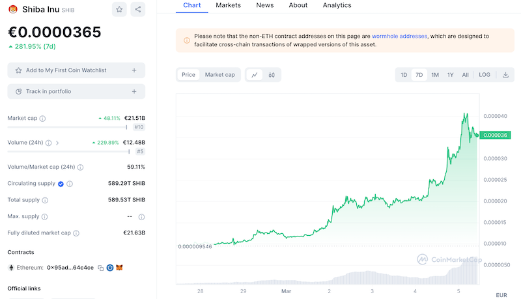Select the 7D time range
The height and width of the screenshot is (299, 521).
click(419, 75)
